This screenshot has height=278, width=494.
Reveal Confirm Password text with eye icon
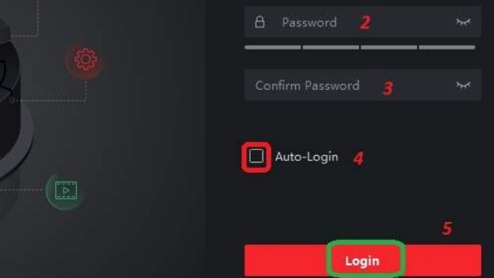coord(463,85)
